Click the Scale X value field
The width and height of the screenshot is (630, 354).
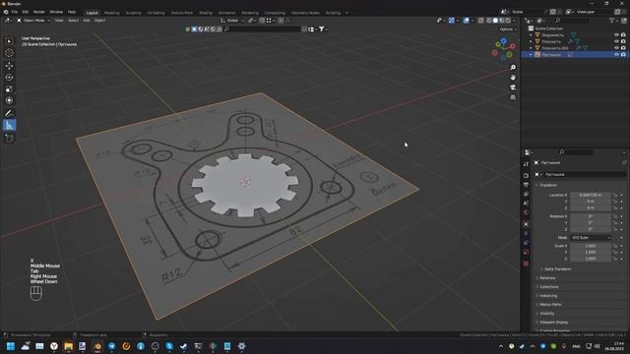click(x=591, y=246)
